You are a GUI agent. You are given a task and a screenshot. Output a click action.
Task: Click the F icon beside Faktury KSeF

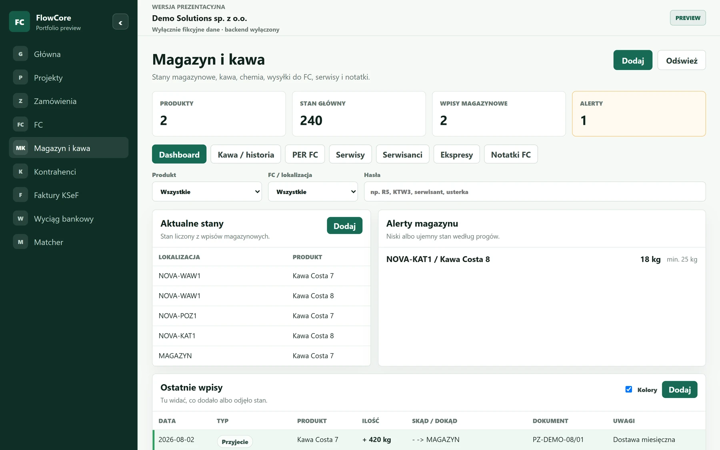20,195
